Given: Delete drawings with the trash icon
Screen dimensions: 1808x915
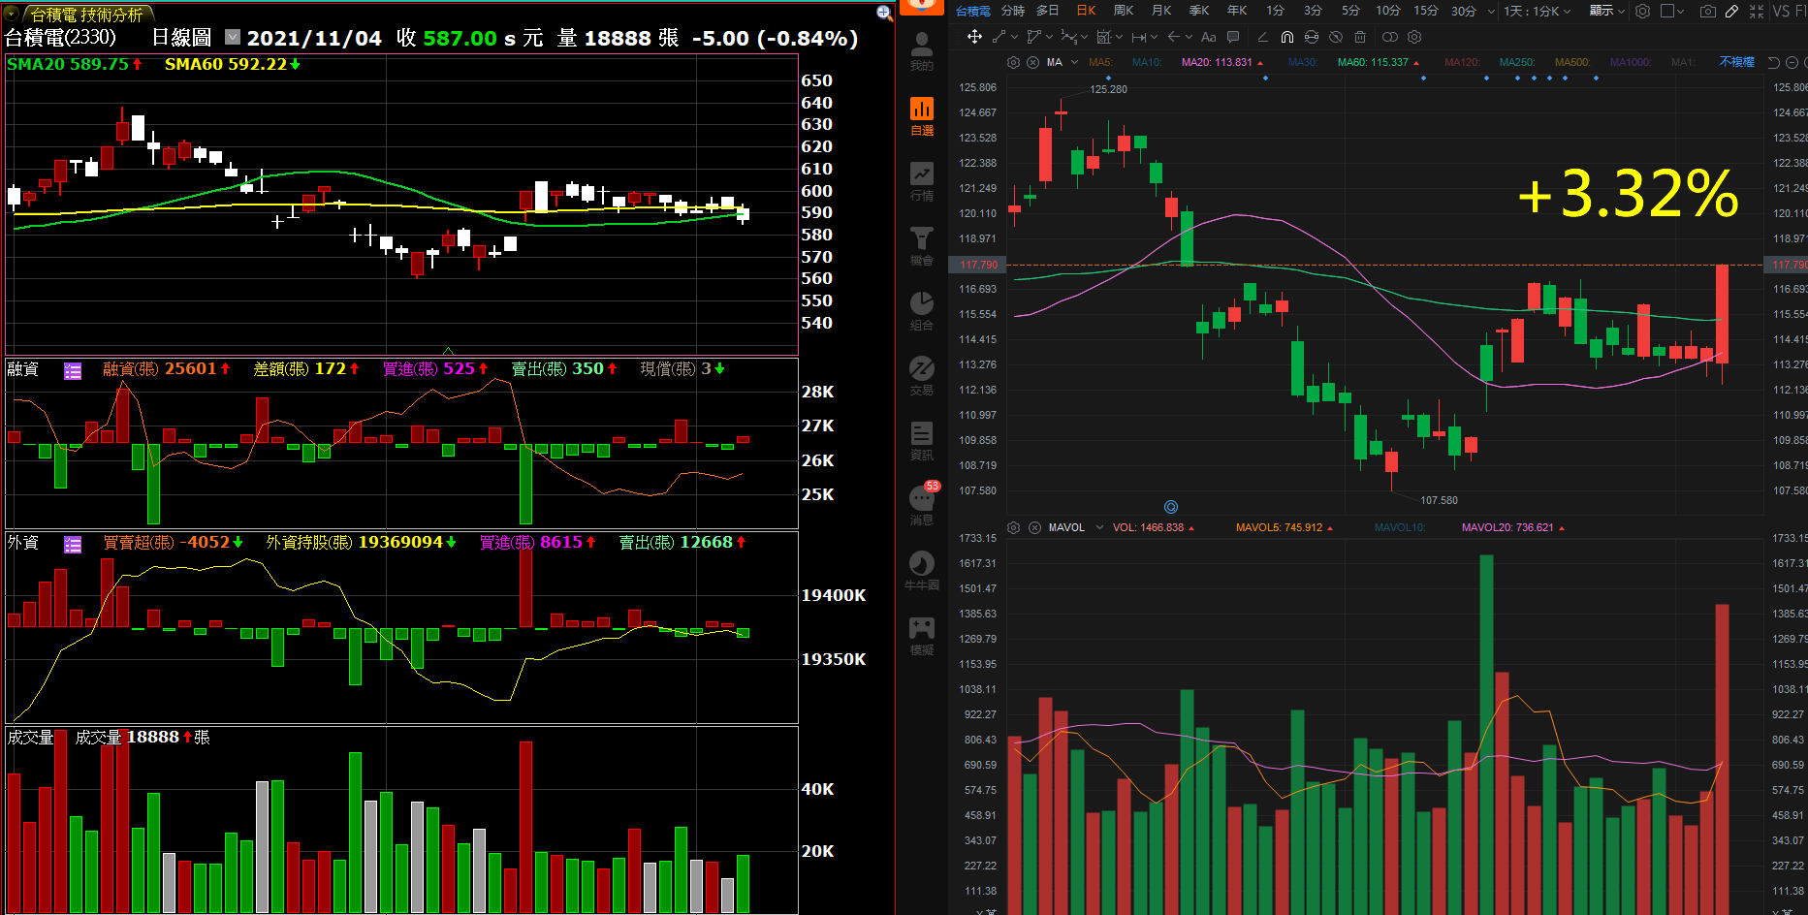Looking at the screenshot, I should [x=1360, y=37].
